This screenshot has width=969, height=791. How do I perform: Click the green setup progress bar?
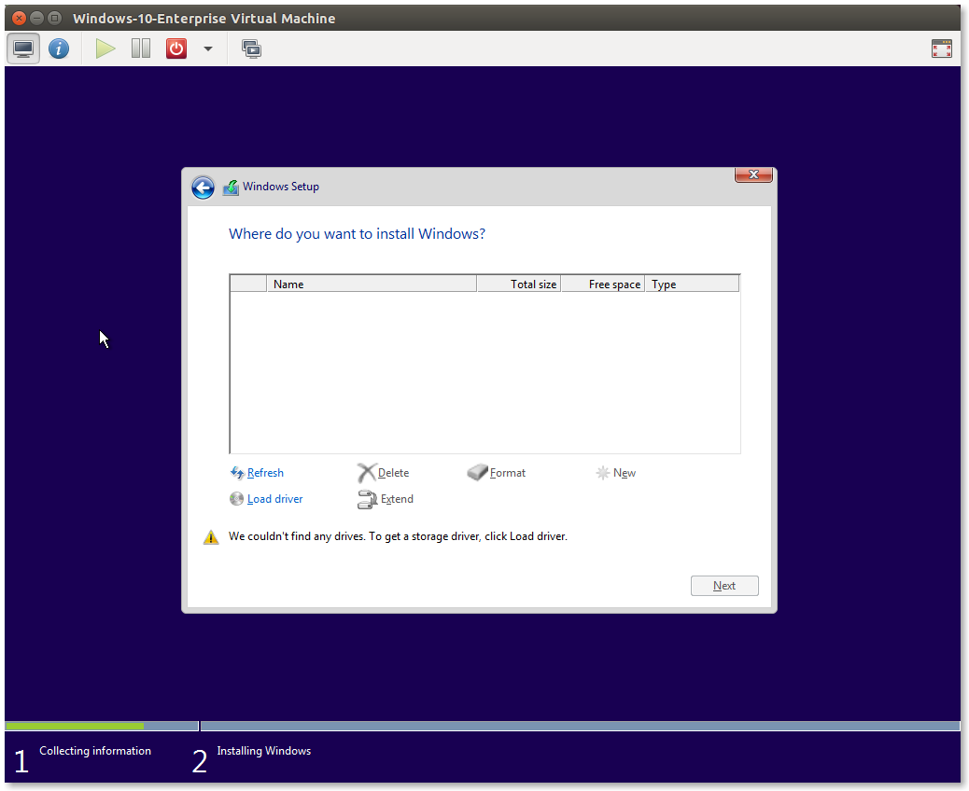point(75,726)
